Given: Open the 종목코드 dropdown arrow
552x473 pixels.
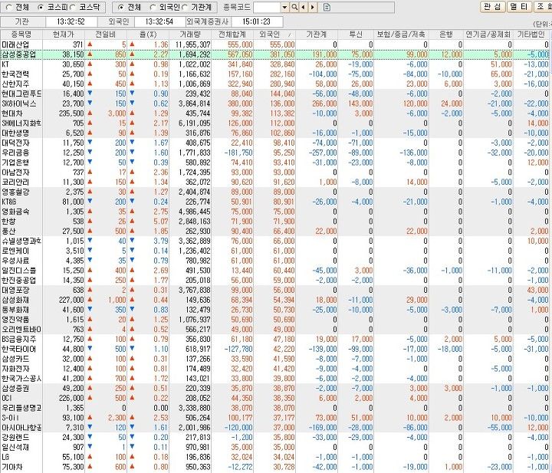Looking at the screenshot, I should pyautogui.click(x=284, y=7).
